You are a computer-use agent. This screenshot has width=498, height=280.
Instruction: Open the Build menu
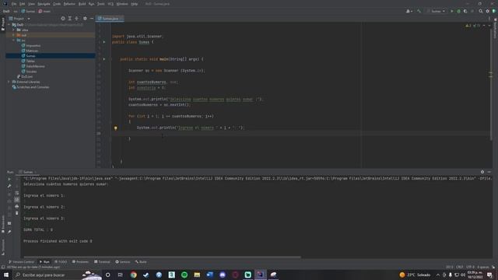82,4
